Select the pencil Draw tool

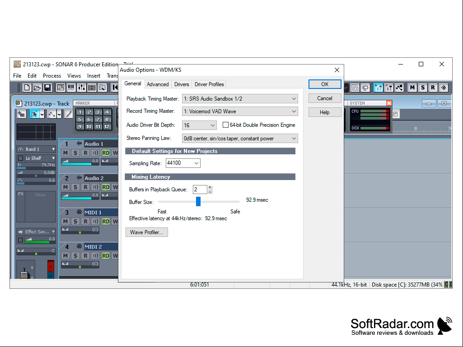click(69, 114)
